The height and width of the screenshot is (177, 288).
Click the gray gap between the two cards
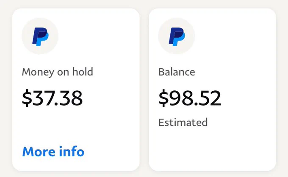tap(144, 90)
